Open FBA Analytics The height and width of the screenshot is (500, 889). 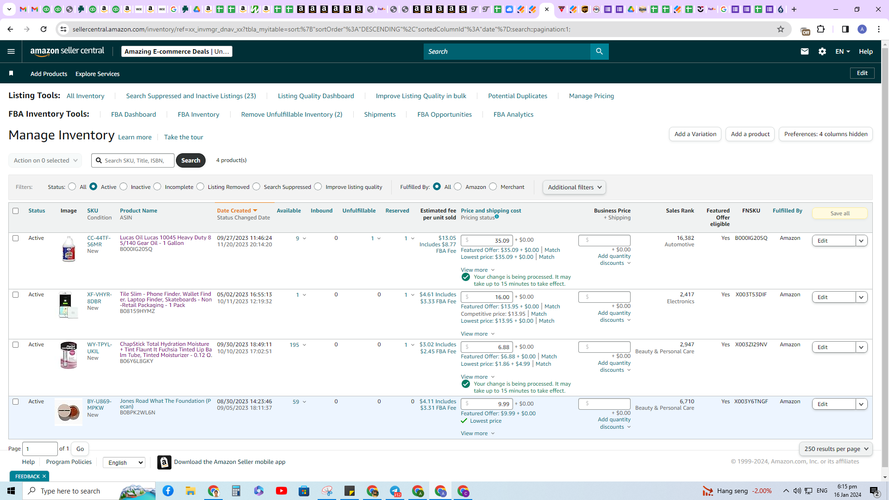click(x=513, y=114)
